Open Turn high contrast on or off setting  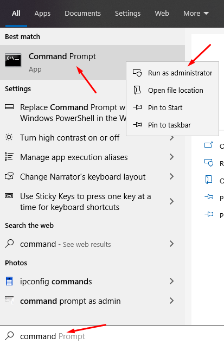coord(92,138)
